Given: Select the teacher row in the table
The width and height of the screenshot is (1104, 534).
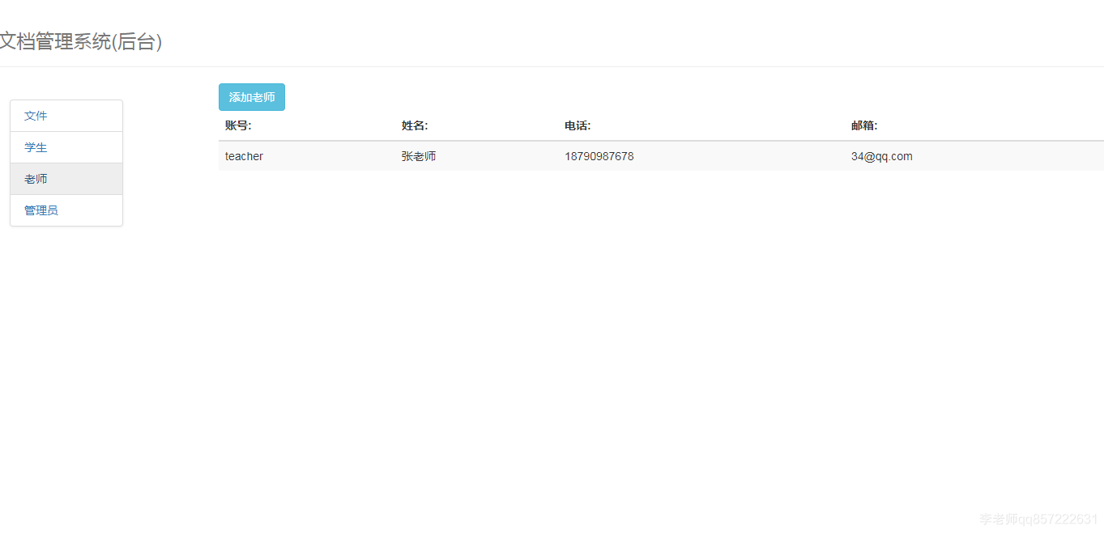Looking at the screenshot, I should pyautogui.click(x=567, y=156).
